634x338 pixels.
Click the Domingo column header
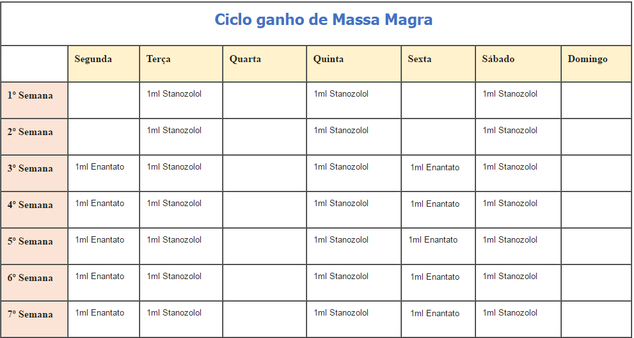(587, 59)
